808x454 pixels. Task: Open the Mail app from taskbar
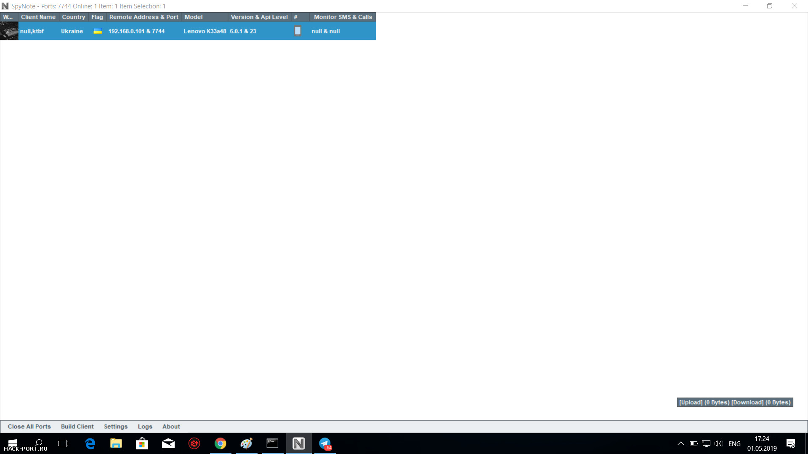point(168,443)
